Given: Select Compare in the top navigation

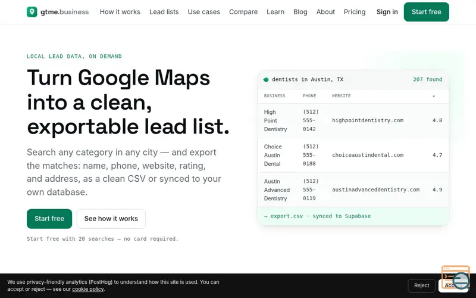Looking at the screenshot, I should click(x=243, y=12).
